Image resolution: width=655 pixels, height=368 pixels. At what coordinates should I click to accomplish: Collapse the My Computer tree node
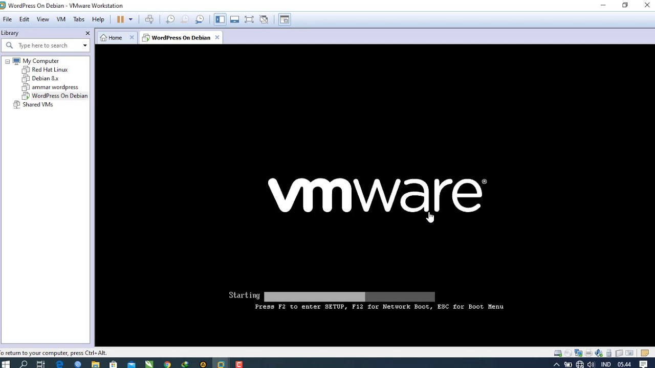(8, 61)
